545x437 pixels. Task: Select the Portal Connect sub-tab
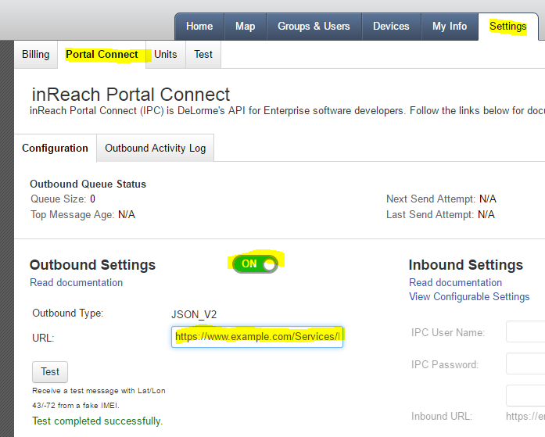point(102,55)
